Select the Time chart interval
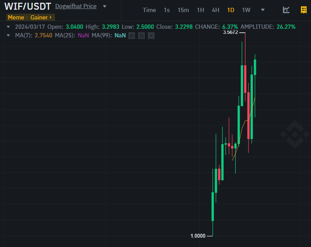 [149, 10]
